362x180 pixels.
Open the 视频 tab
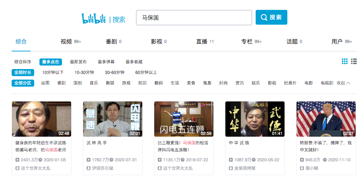(66, 42)
